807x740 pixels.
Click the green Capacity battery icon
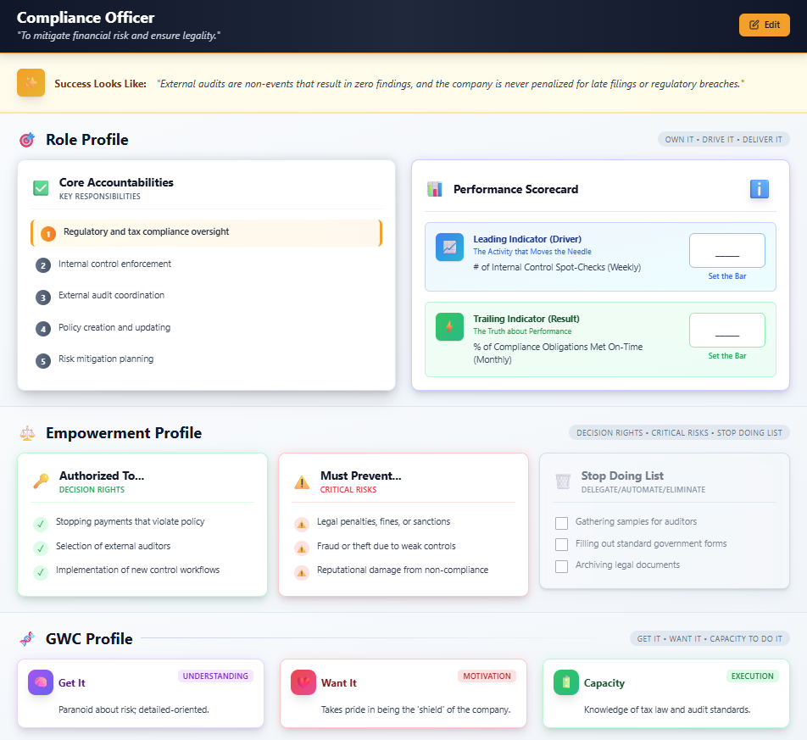coord(566,682)
